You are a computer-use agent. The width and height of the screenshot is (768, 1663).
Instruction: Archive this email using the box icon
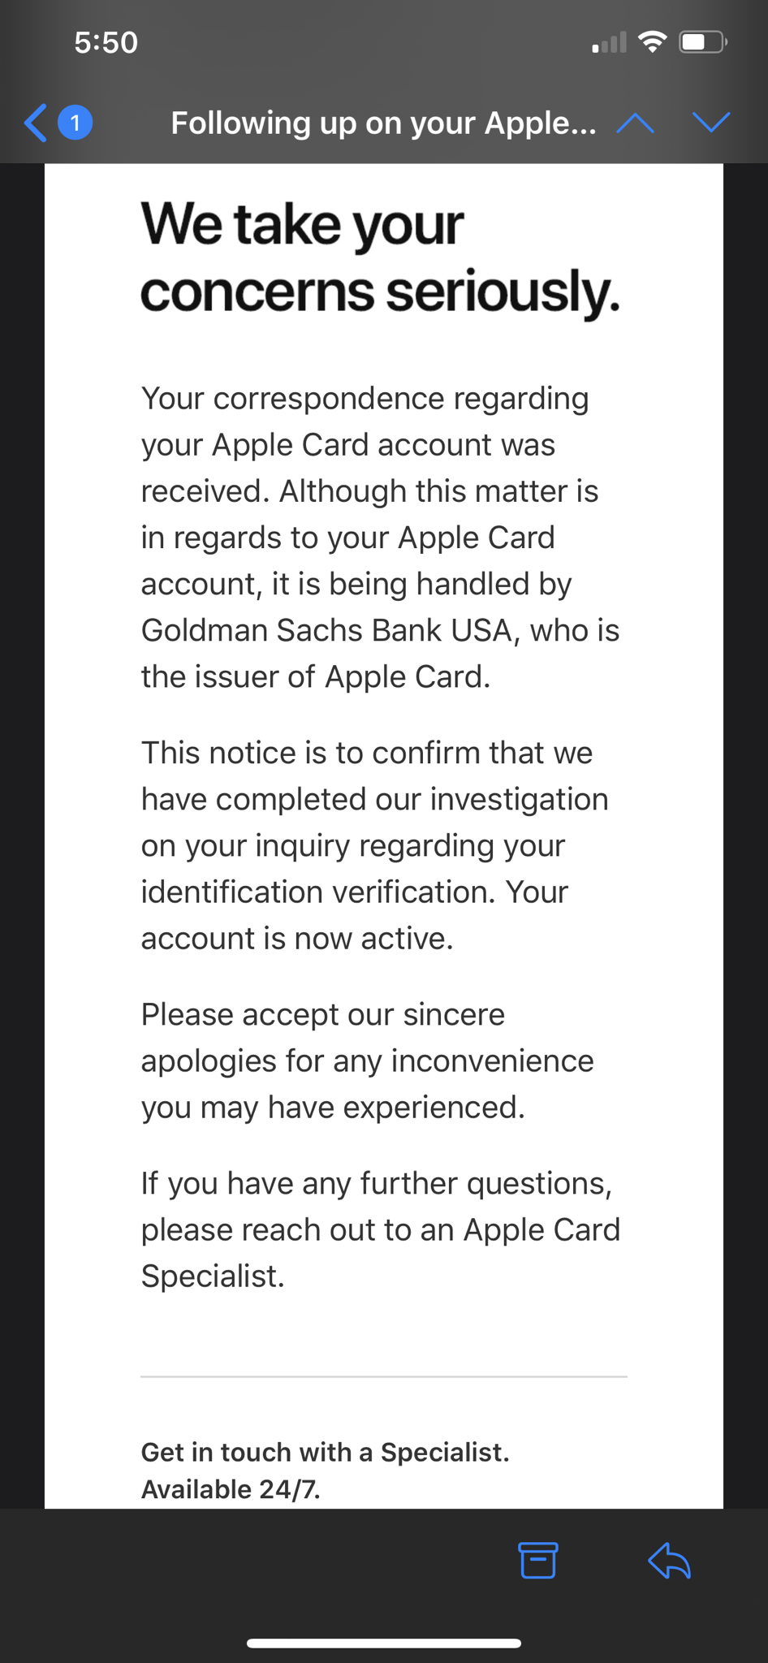tap(538, 1560)
